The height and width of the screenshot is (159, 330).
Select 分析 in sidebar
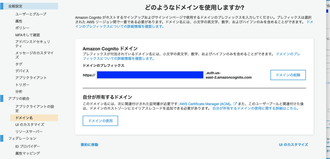pos(19,92)
